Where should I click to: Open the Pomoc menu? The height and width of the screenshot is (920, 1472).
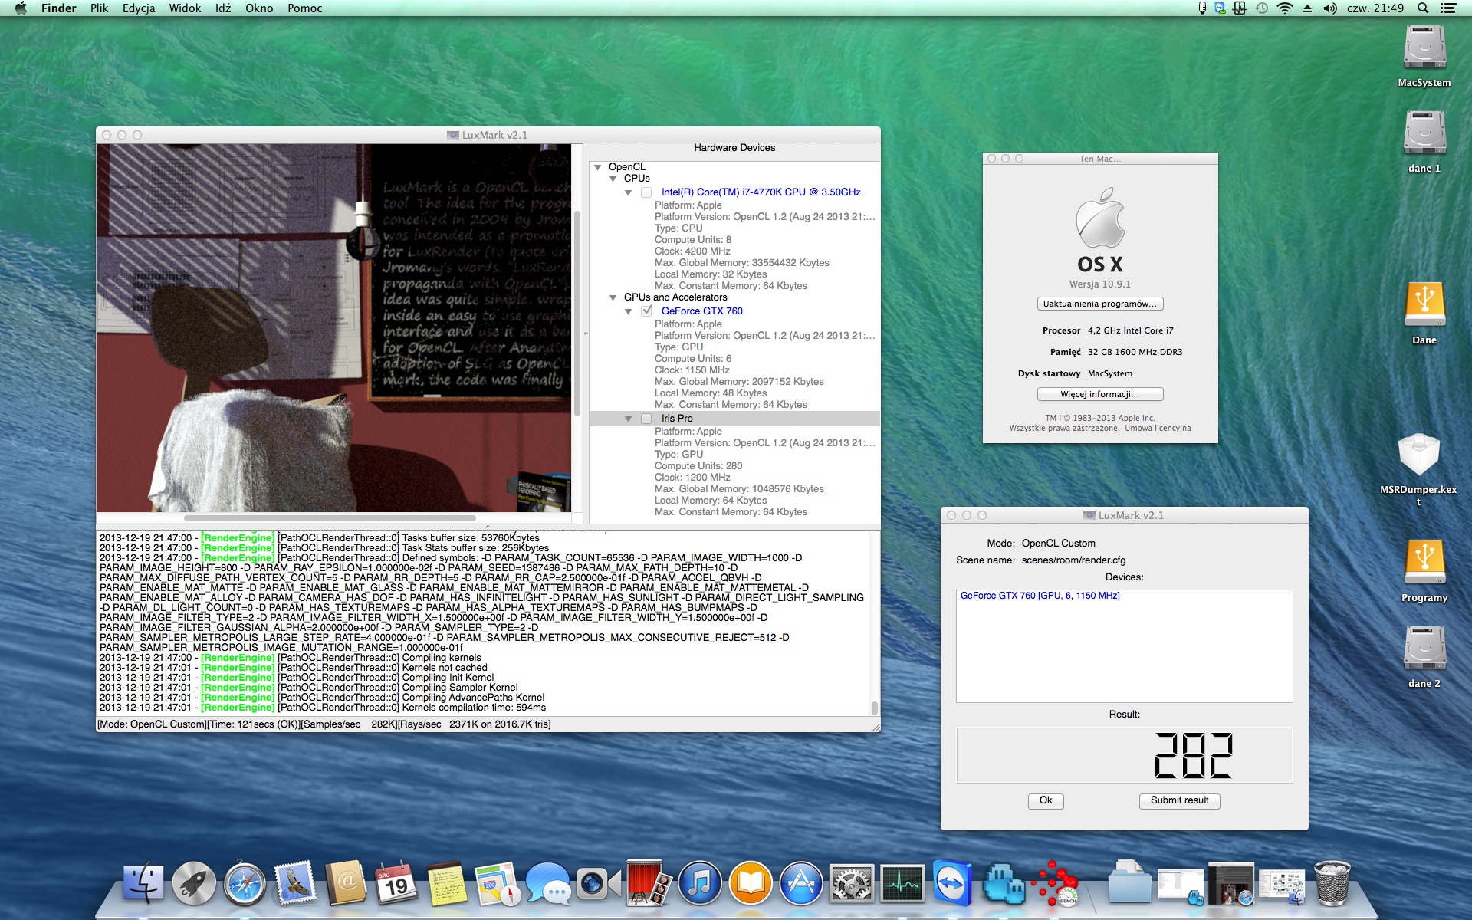point(305,8)
